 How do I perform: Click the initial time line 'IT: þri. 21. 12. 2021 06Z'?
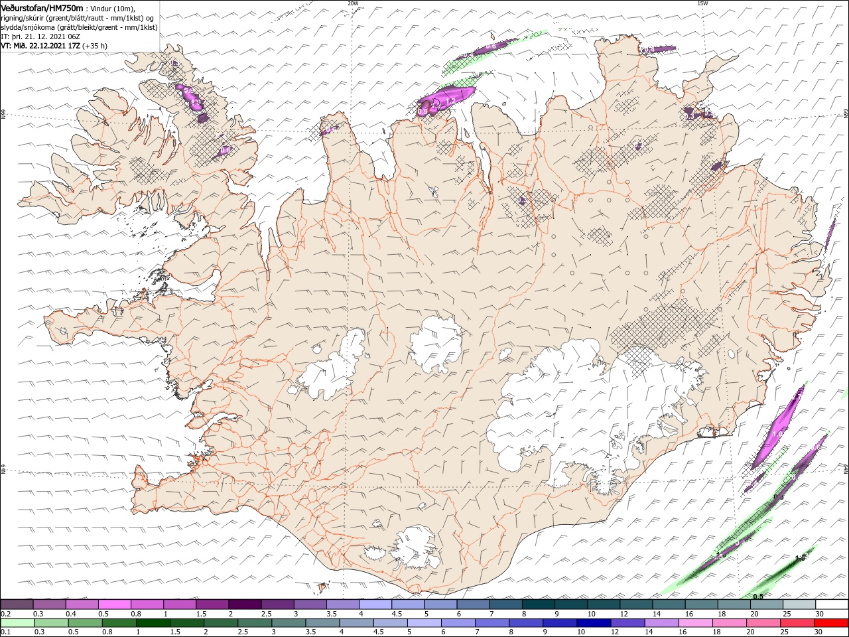41,36
